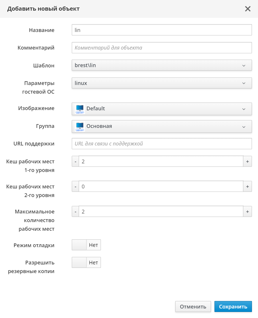Image resolution: width=258 pixels, height=318 pixels.
Task: Decrease level 2 workstation cache value
Action: pos(75,187)
